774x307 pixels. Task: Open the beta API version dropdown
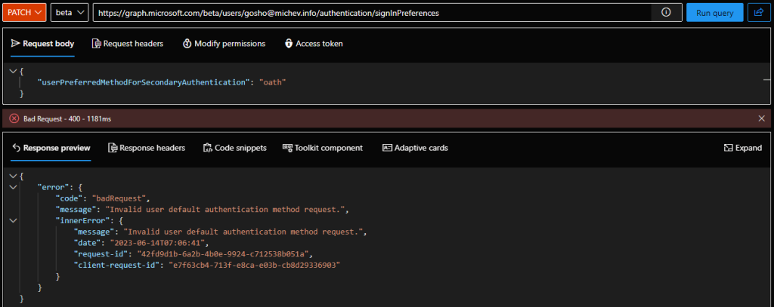70,13
